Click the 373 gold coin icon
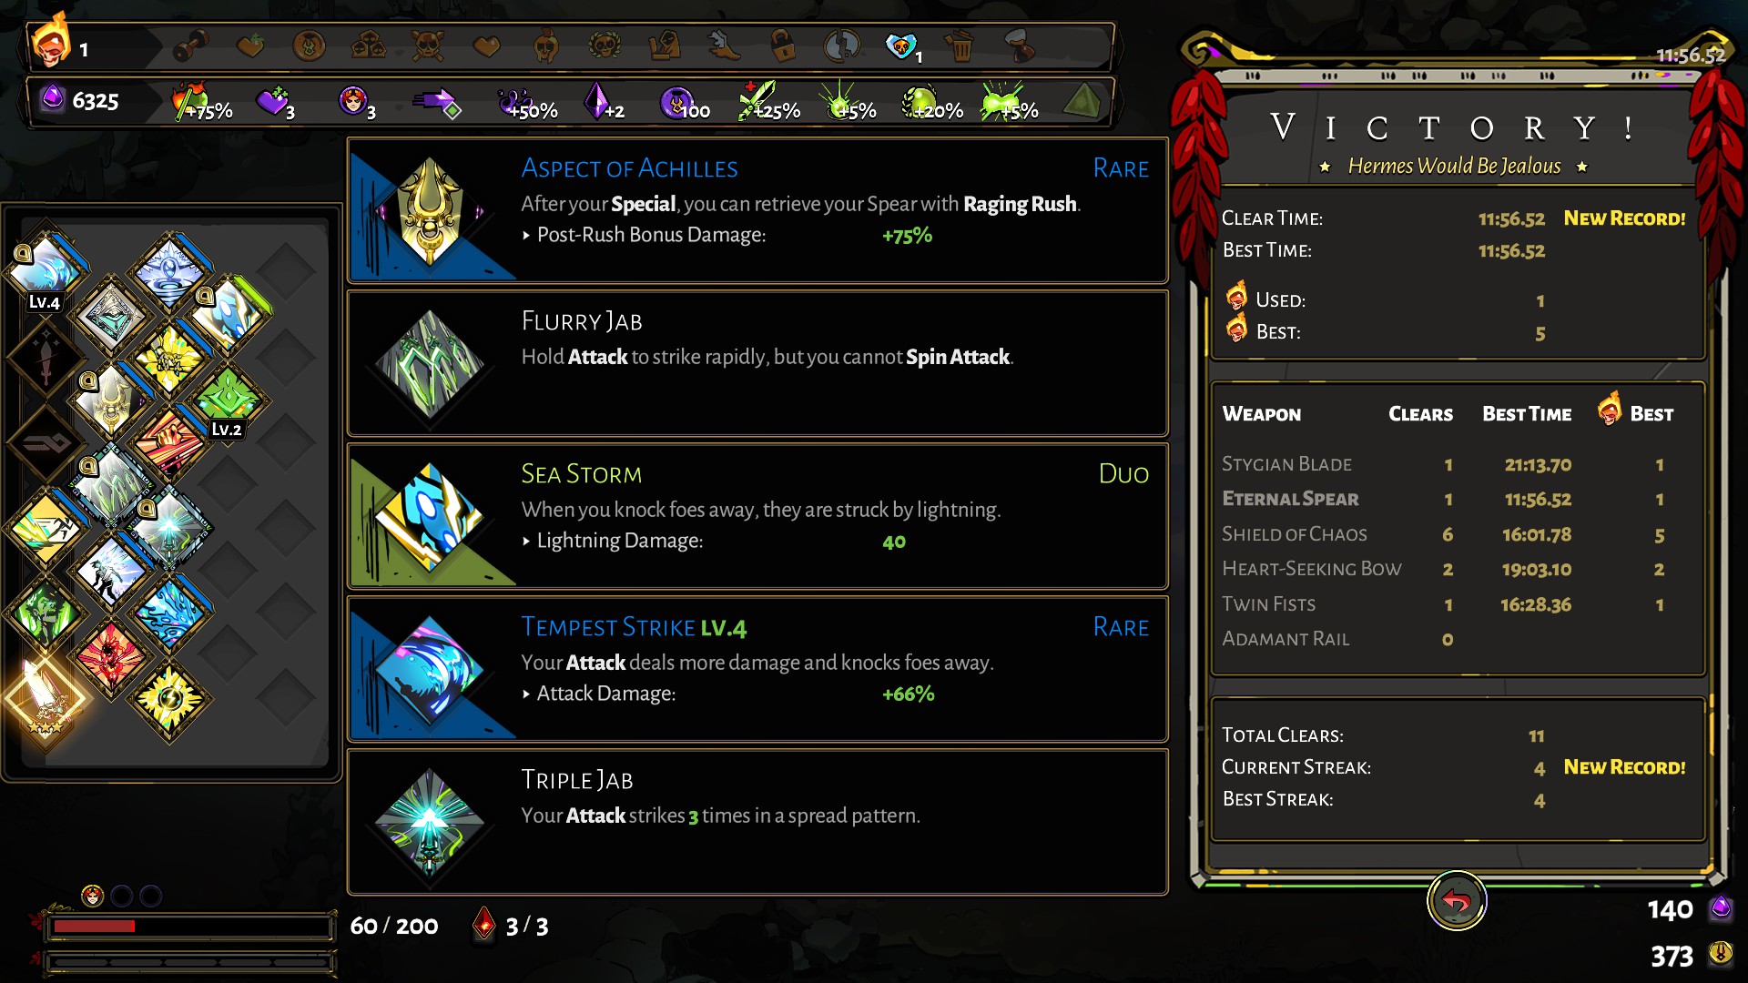 (x=1720, y=953)
